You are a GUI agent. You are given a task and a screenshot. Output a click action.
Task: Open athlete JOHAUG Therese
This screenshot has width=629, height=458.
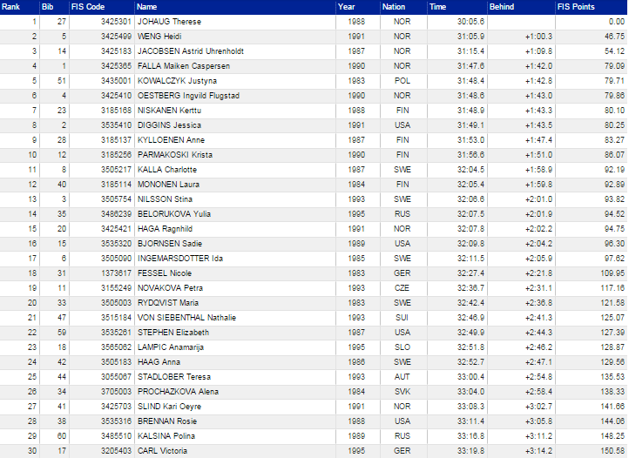click(x=169, y=22)
